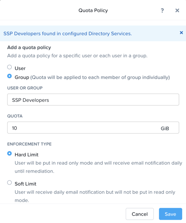
Task: Click the Soft Limit email notification description
Action: coord(95,196)
